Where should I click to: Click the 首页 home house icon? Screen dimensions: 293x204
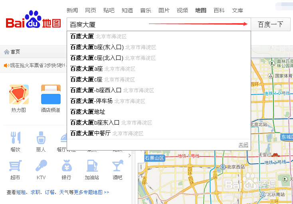coord(7,52)
